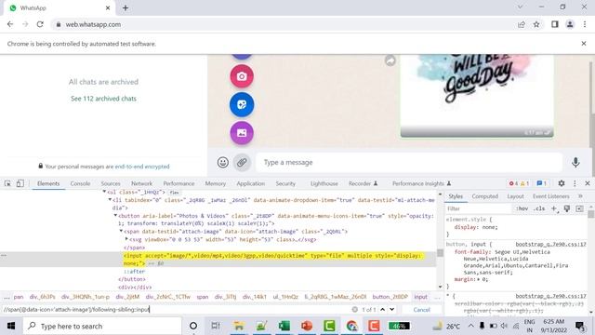
Task: Open DevTools settings gear
Action: 562,183
